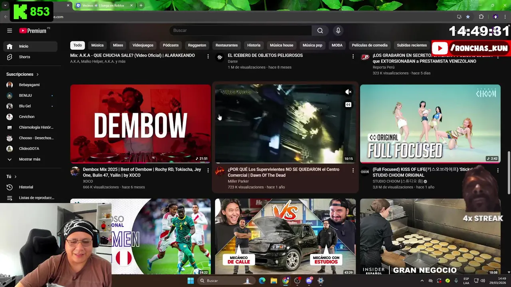Viewport: 511px width, 287px height.
Task: Select the Restaurantes filter chip
Action: (226, 45)
